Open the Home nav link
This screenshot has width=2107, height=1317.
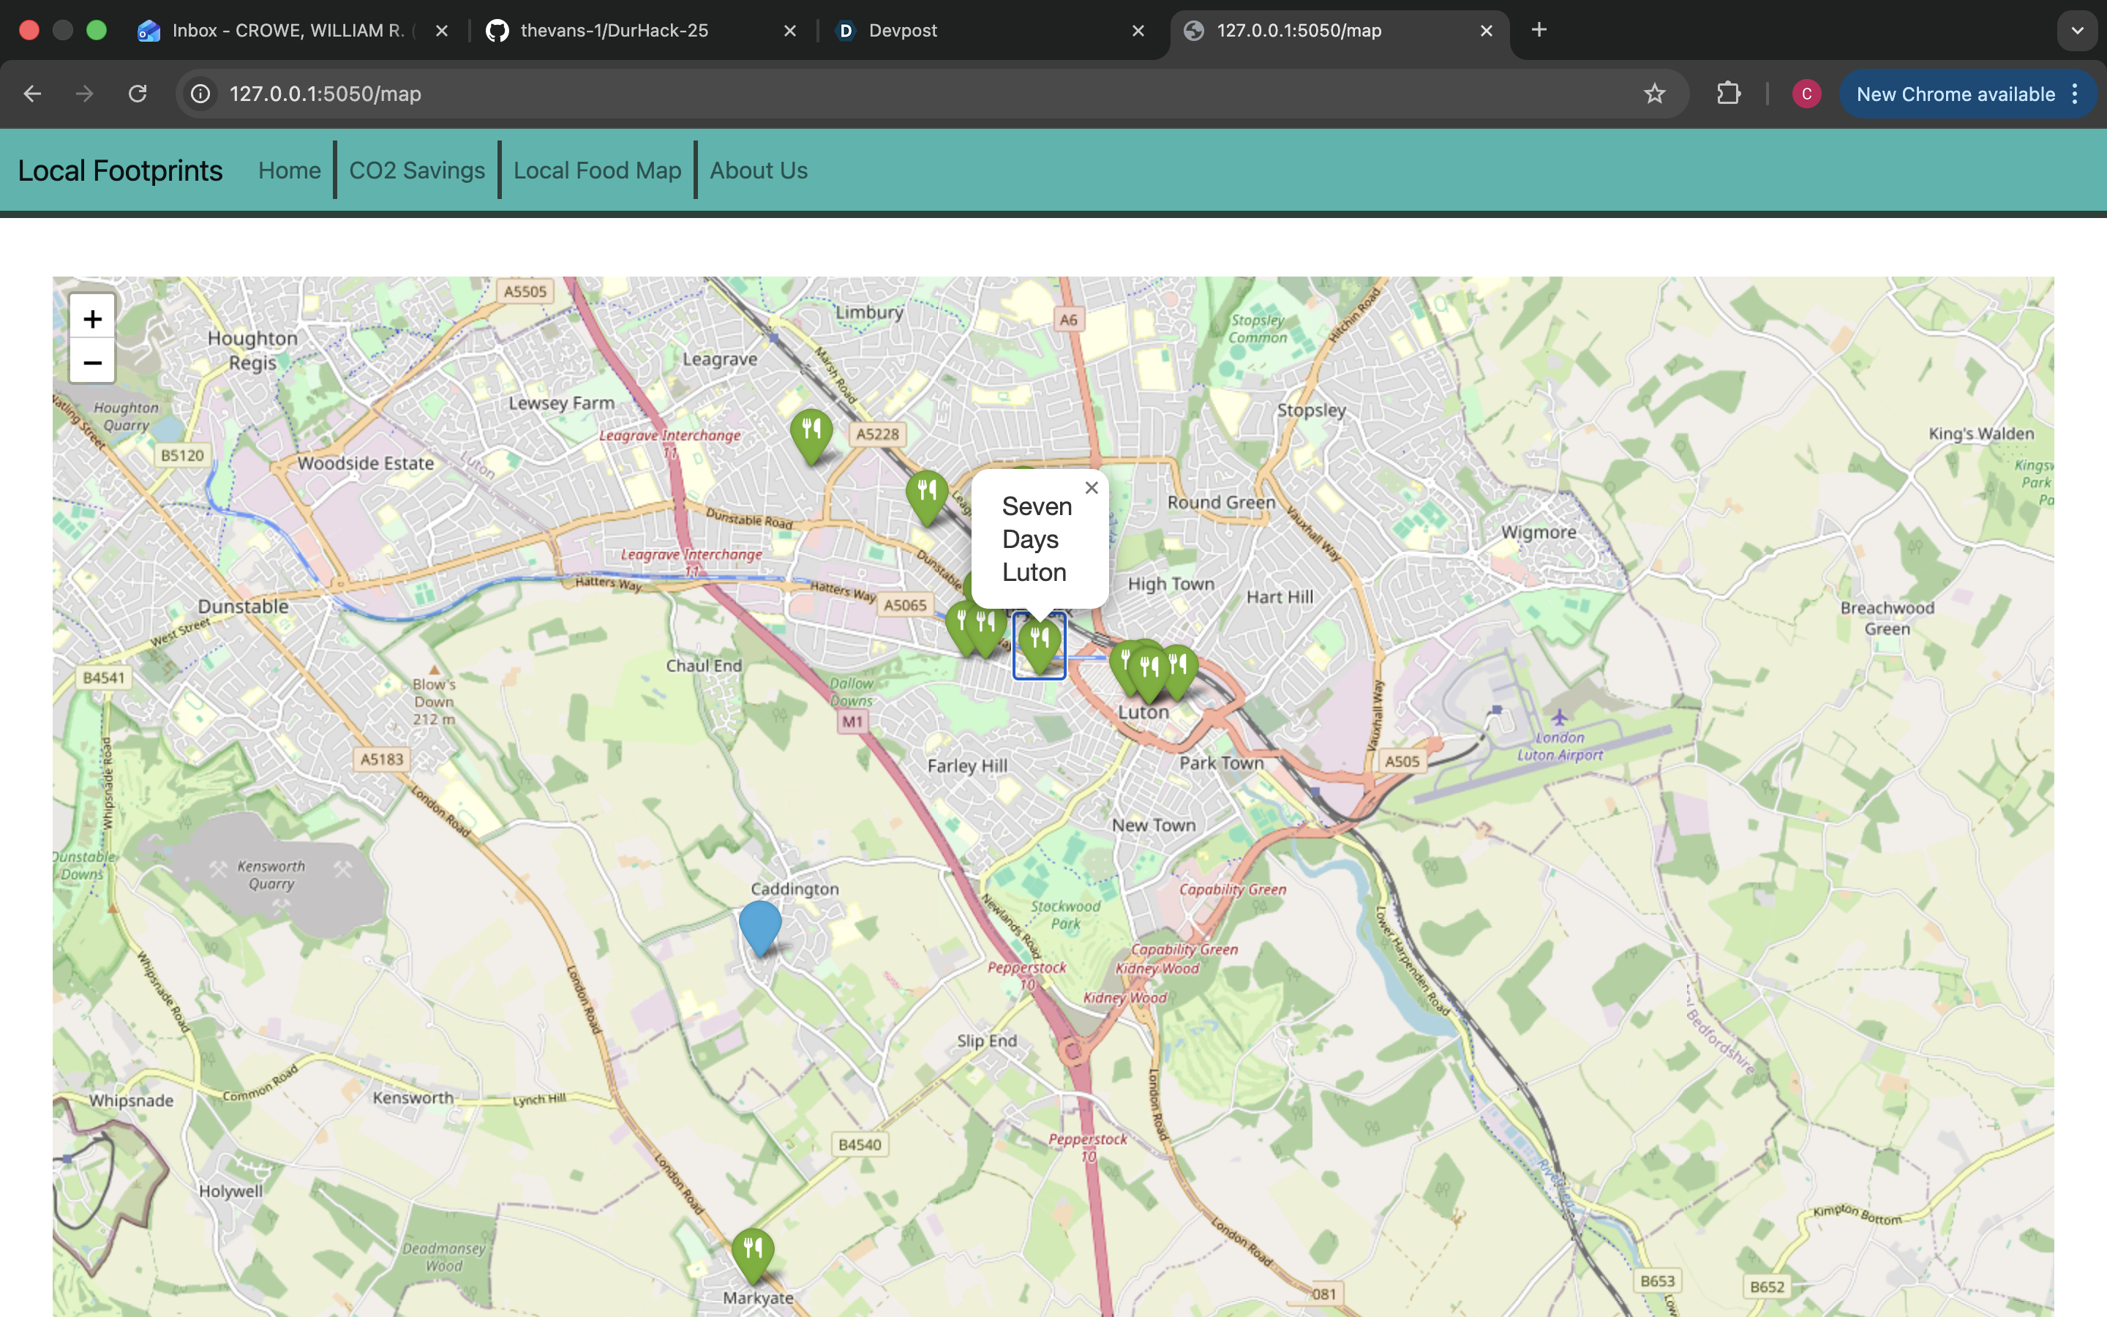[x=289, y=170]
